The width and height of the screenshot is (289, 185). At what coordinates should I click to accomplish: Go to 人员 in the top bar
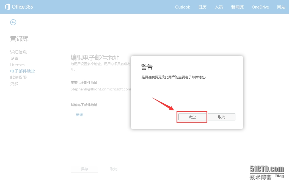tap(219, 7)
